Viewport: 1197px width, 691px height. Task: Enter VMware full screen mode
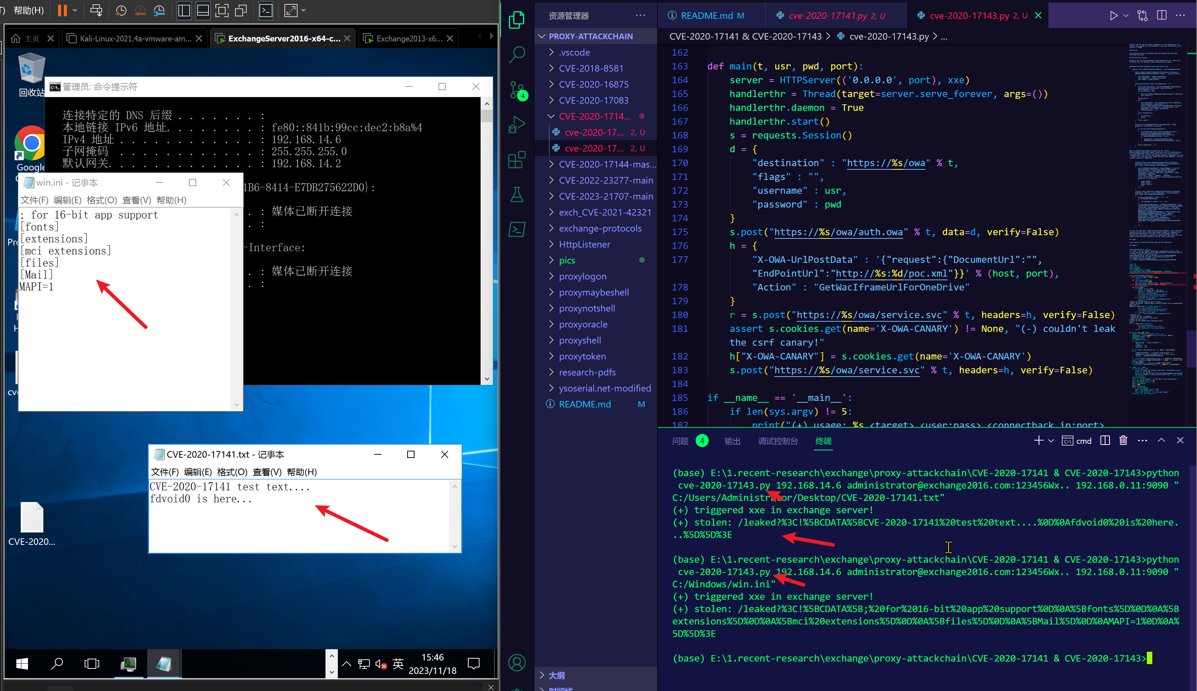pyautogui.click(x=222, y=11)
